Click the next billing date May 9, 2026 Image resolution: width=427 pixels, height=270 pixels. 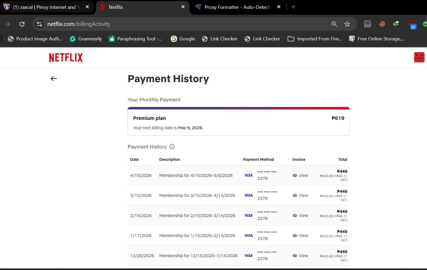[x=190, y=128]
